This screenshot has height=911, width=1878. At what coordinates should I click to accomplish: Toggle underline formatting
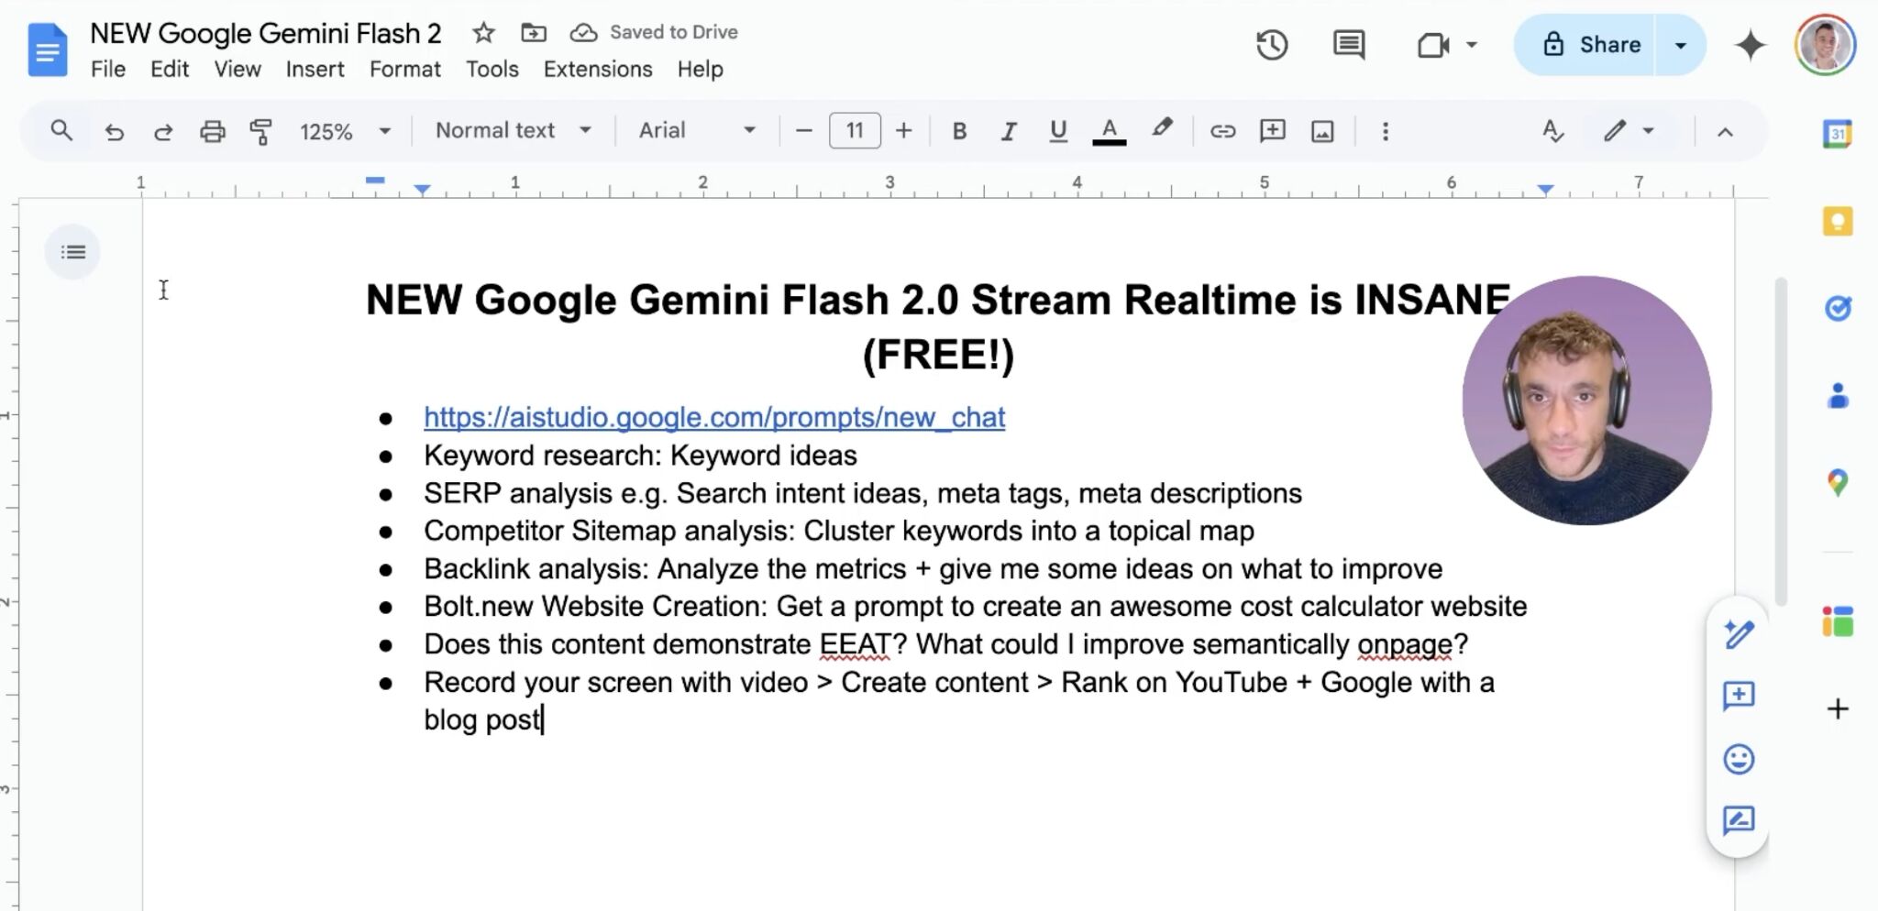point(1056,130)
